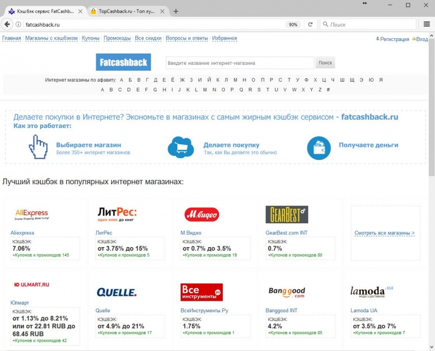This screenshot has height=351, width=435.
Task: Open a new tab with the plus icon
Action: tap(175, 12)
